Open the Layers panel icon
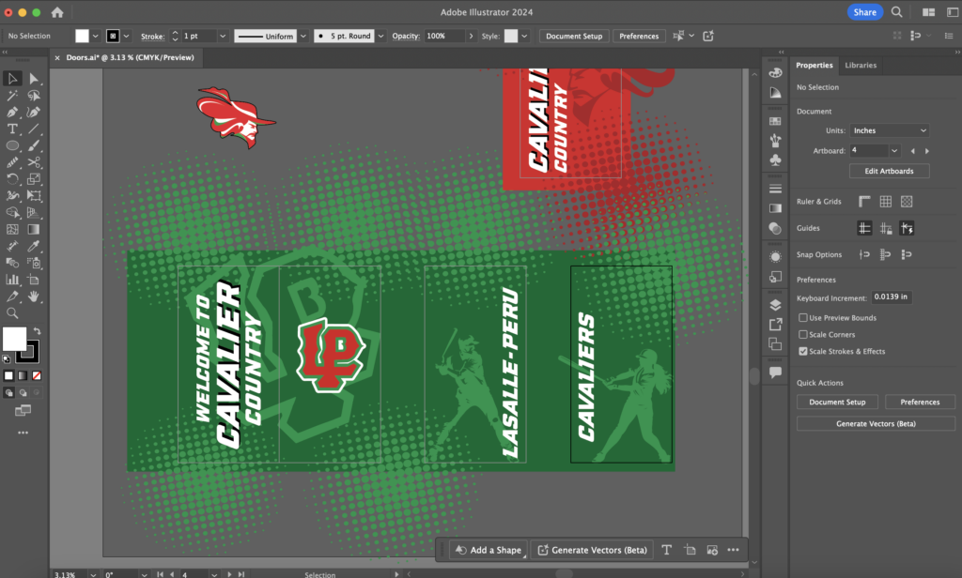Image resolution: width=962 pixels, height=578 pixels. 775,305
